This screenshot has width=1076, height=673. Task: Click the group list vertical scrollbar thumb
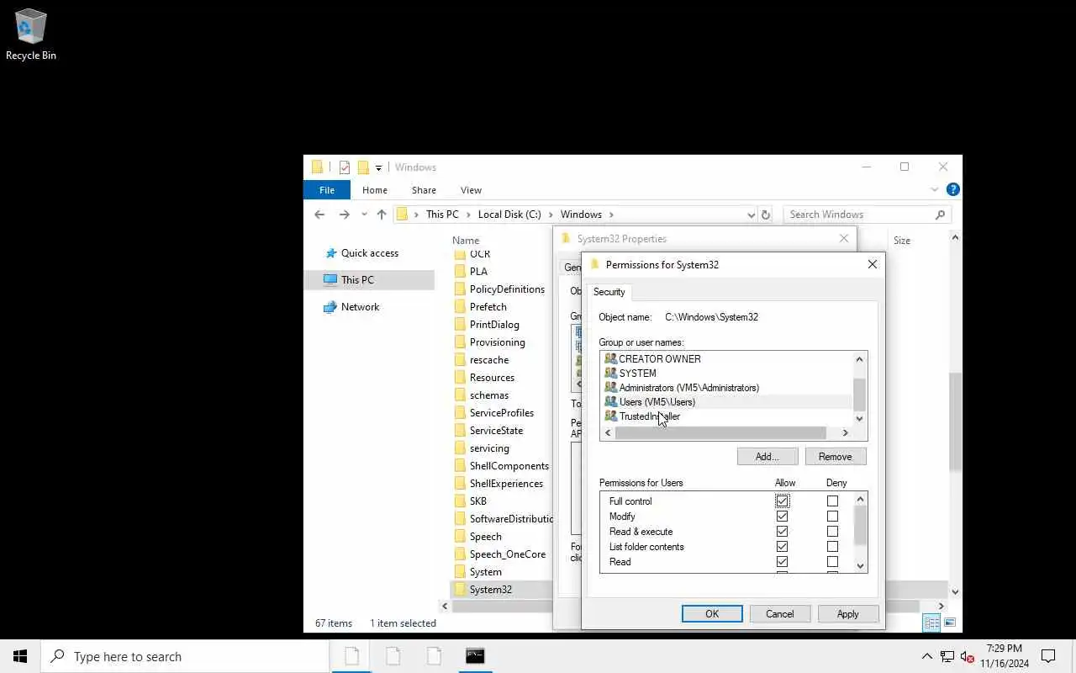(x=859, y=393)
